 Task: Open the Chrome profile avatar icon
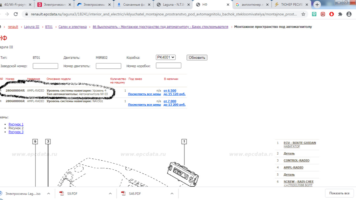pyautogui.click(x=349, y=14)
